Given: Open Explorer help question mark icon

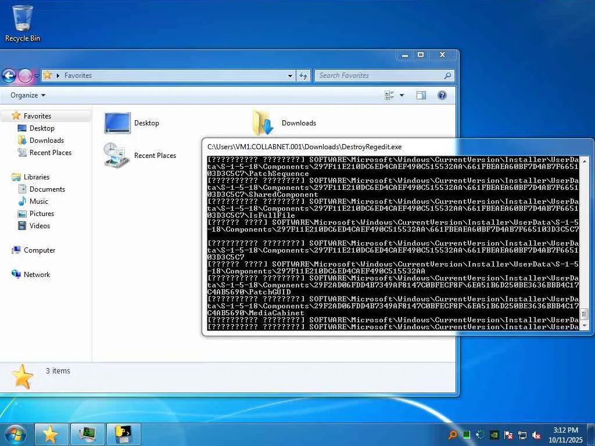Looking at the screenshot, I should tap(442, 95).
